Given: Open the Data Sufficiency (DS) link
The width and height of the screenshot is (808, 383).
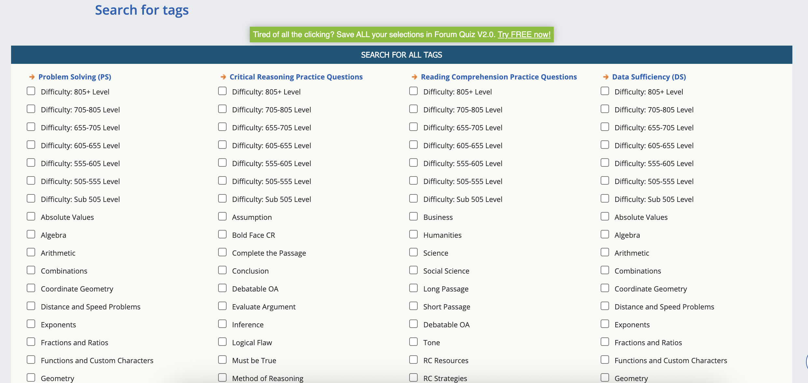Looking at the screenshot, I should click(649, 77).
